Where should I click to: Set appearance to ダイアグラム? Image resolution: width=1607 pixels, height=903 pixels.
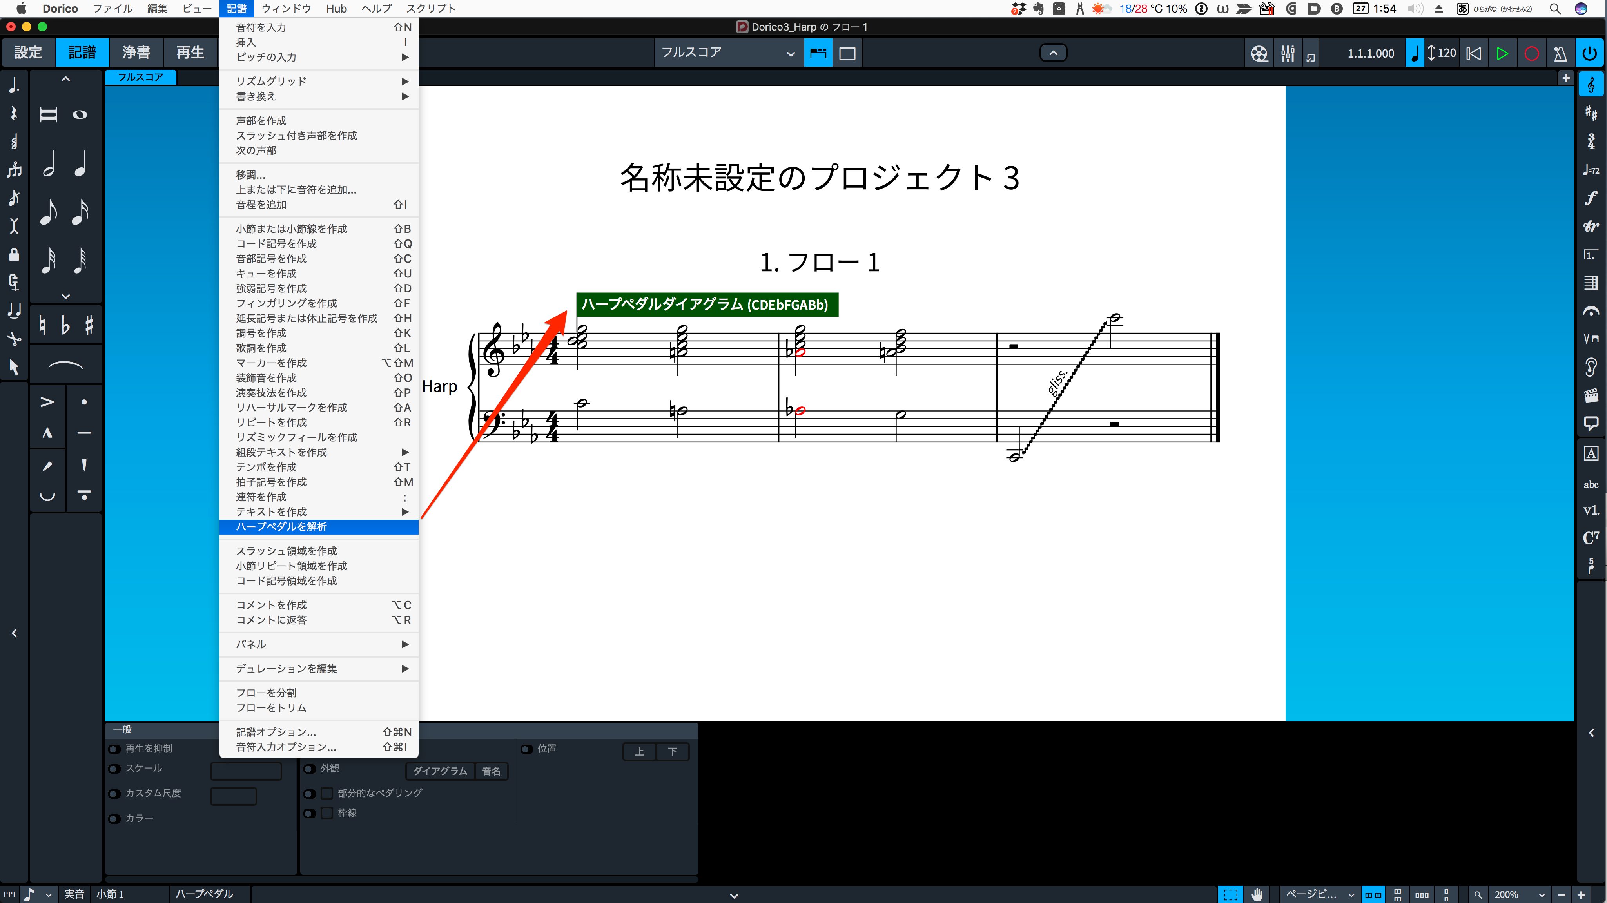click(441, 771)
